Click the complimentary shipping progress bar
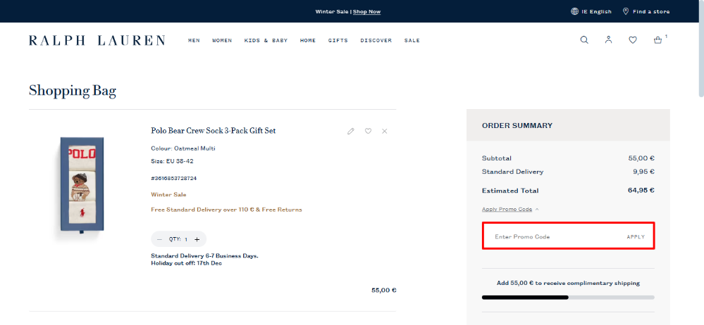The height and width of the screenshot is (325, 704). pos(568,297)
